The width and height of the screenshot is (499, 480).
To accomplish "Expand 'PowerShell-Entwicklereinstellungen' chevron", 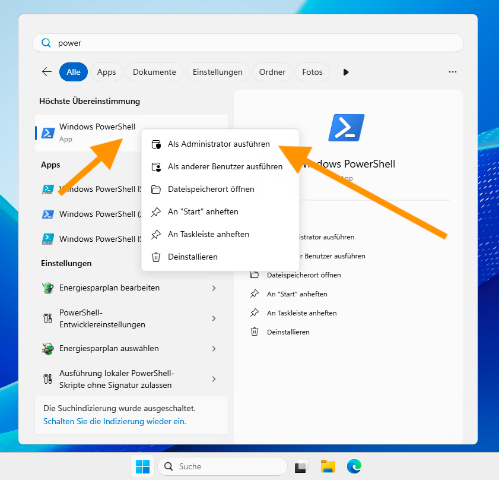I will [214, 318].
